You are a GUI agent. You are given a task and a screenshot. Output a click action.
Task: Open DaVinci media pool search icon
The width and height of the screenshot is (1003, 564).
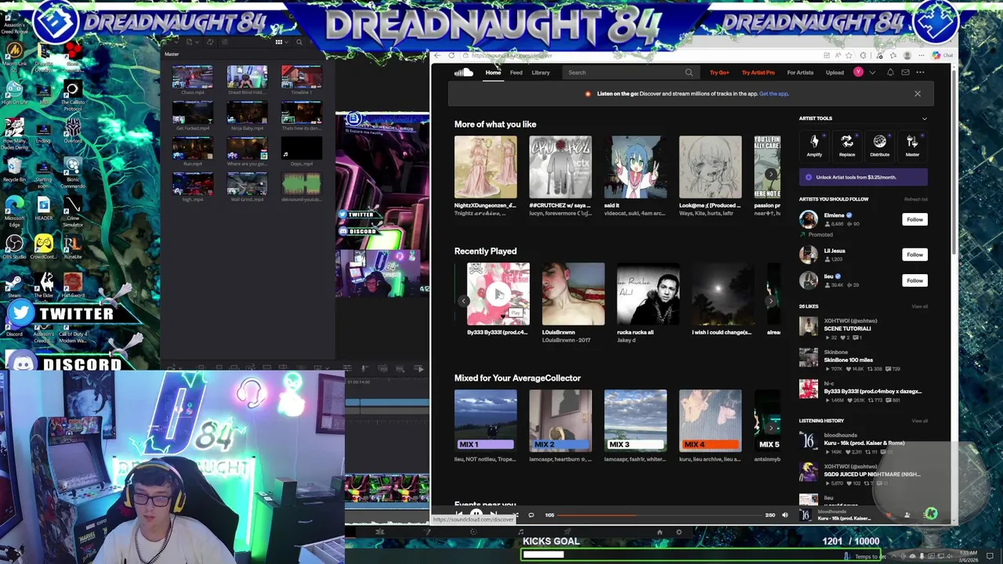tap(299, 42)
